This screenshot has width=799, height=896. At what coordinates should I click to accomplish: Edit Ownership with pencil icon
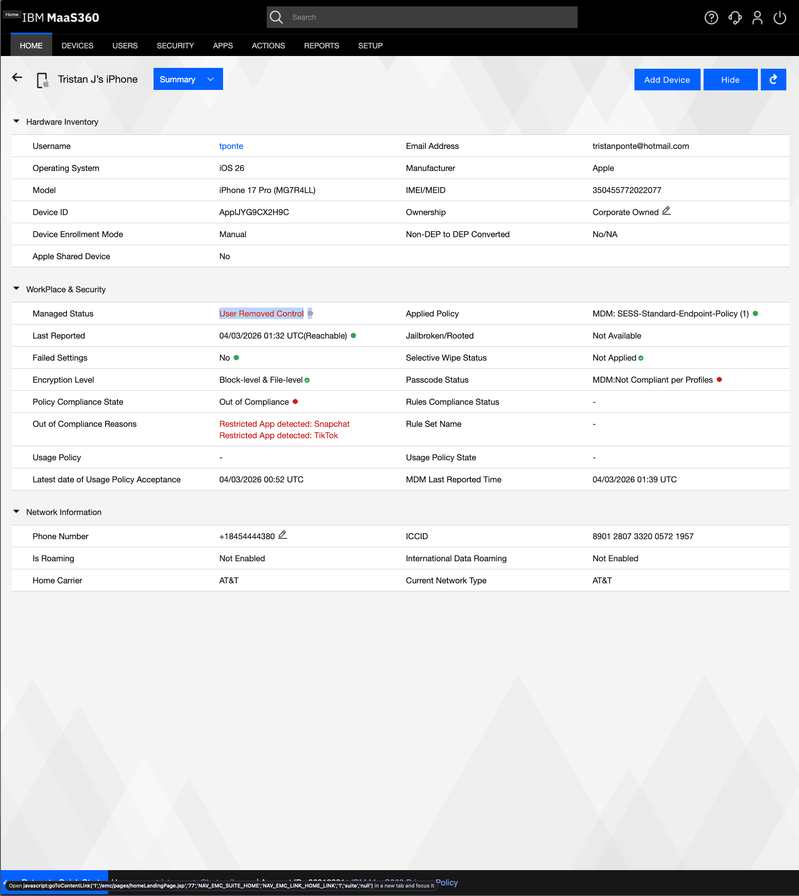[666, 211]
